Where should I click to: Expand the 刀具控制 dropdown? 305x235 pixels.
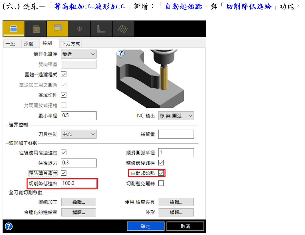click(x=78, y=134)
